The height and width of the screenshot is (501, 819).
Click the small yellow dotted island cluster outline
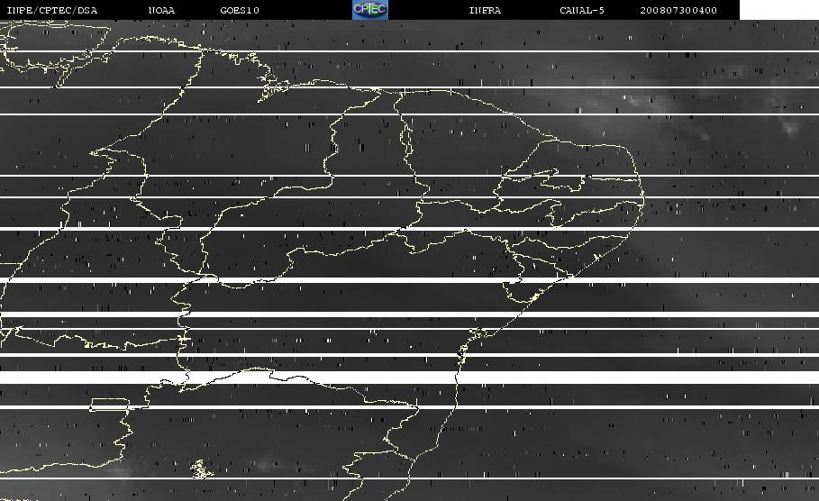199,469
